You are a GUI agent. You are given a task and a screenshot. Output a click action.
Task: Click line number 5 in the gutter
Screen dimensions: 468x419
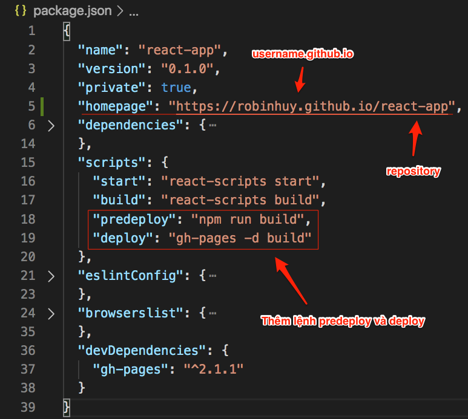pyautogui.click(x=31, y=106)
